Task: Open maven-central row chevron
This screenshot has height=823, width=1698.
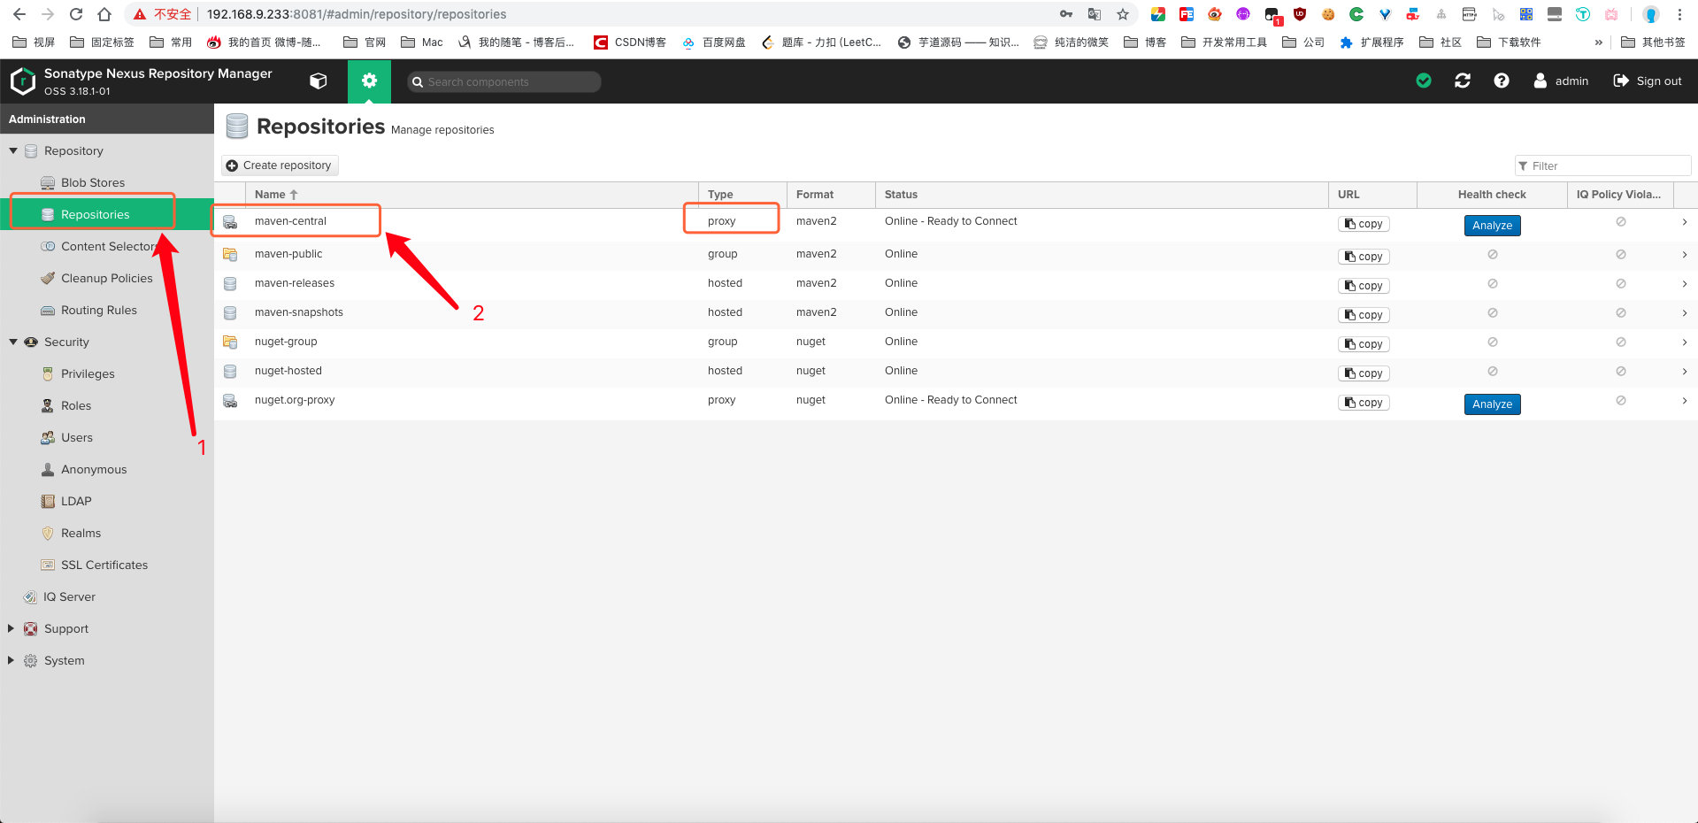Action: 1684,222
